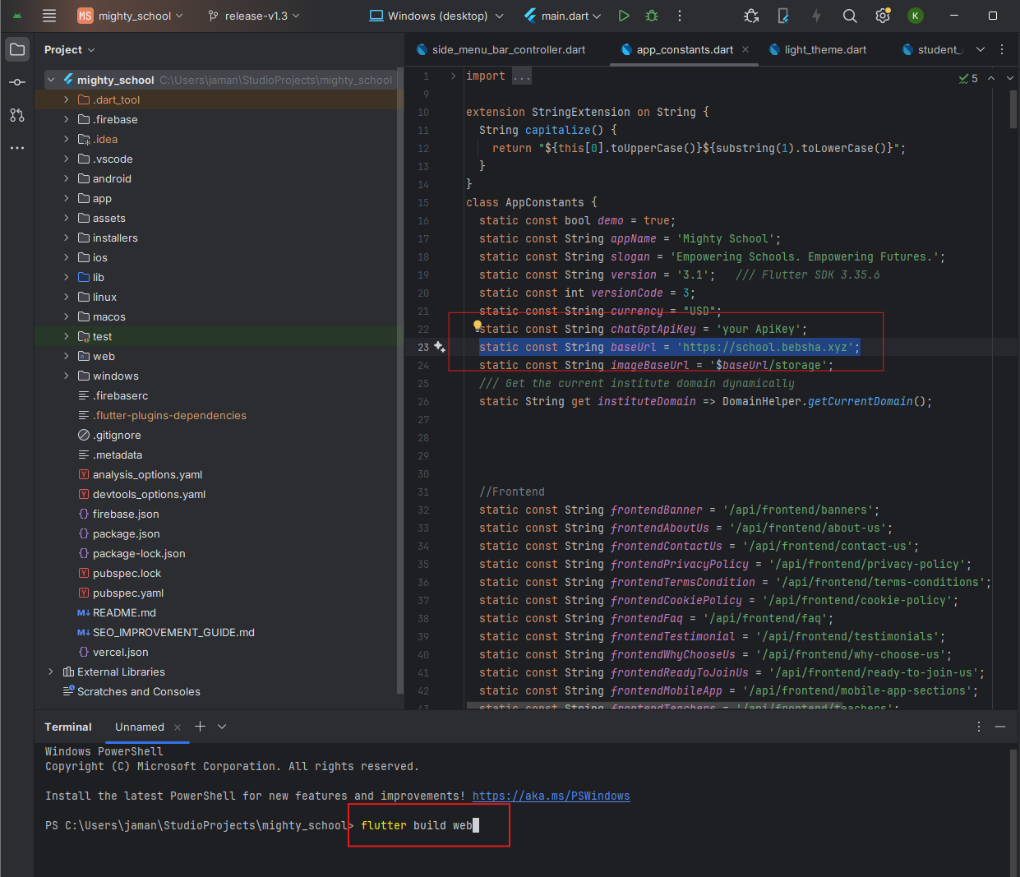Close the app_constants.dart tab
This screenshot has width=1020, height=877.
745,49
